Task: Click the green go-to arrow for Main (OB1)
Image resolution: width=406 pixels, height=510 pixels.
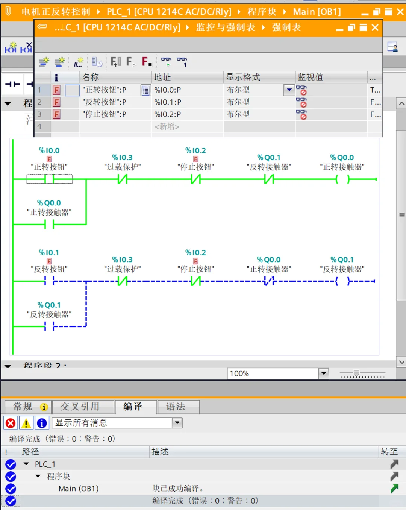Action: [394, 489]
